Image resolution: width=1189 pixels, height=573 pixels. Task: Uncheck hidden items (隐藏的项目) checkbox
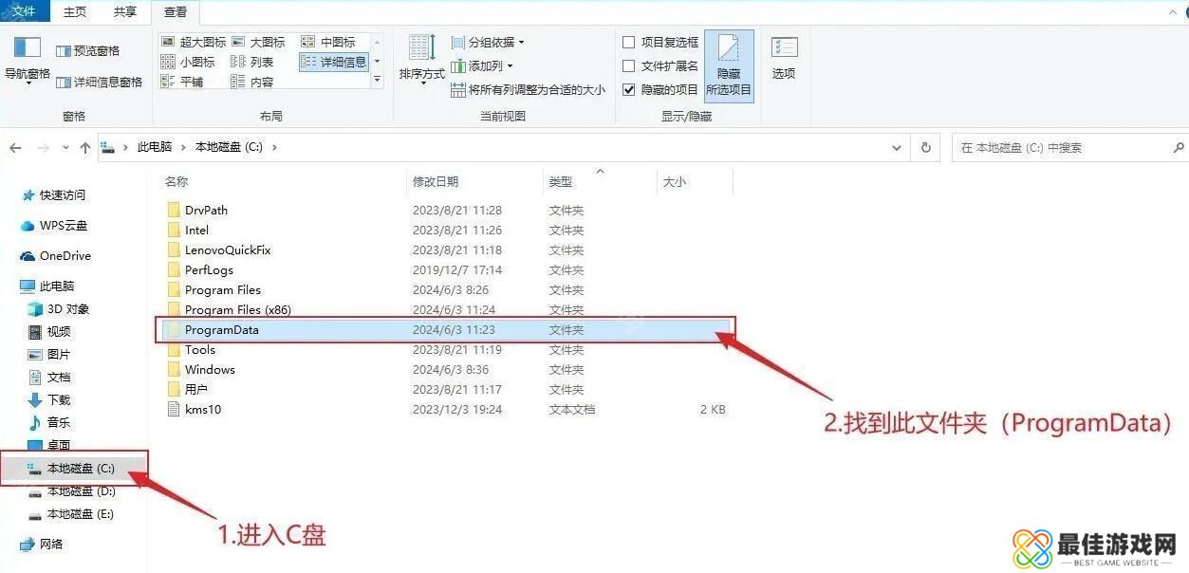coord(628,90)
